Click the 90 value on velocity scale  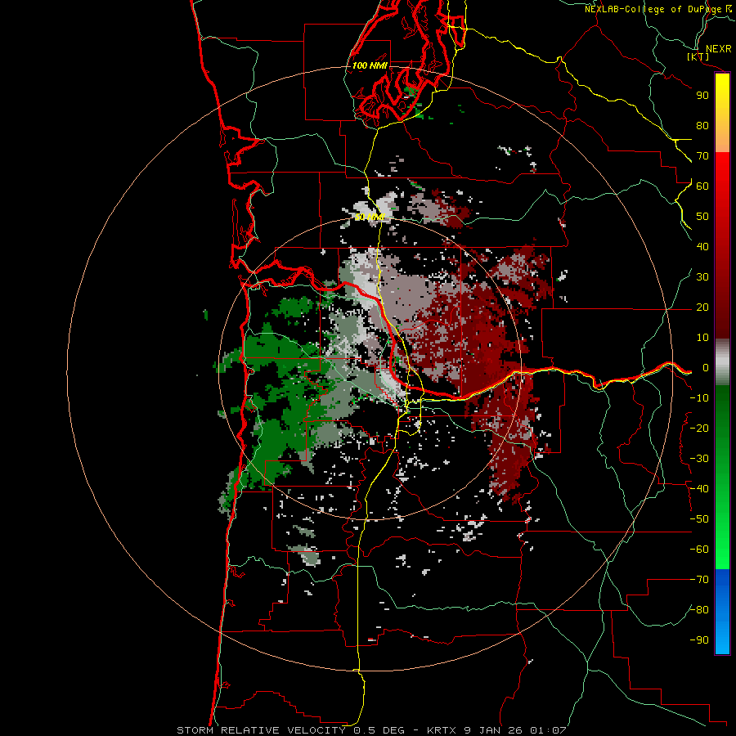[702, 96]
